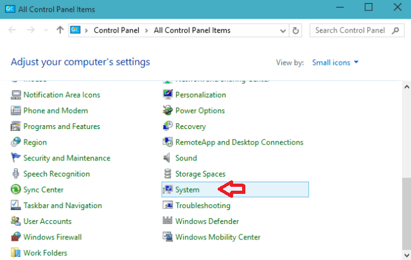Viewport: 411px width, 260px height.
Task: Select All Control Panel Items breadcrumb
Action: [x=192, y=30]
